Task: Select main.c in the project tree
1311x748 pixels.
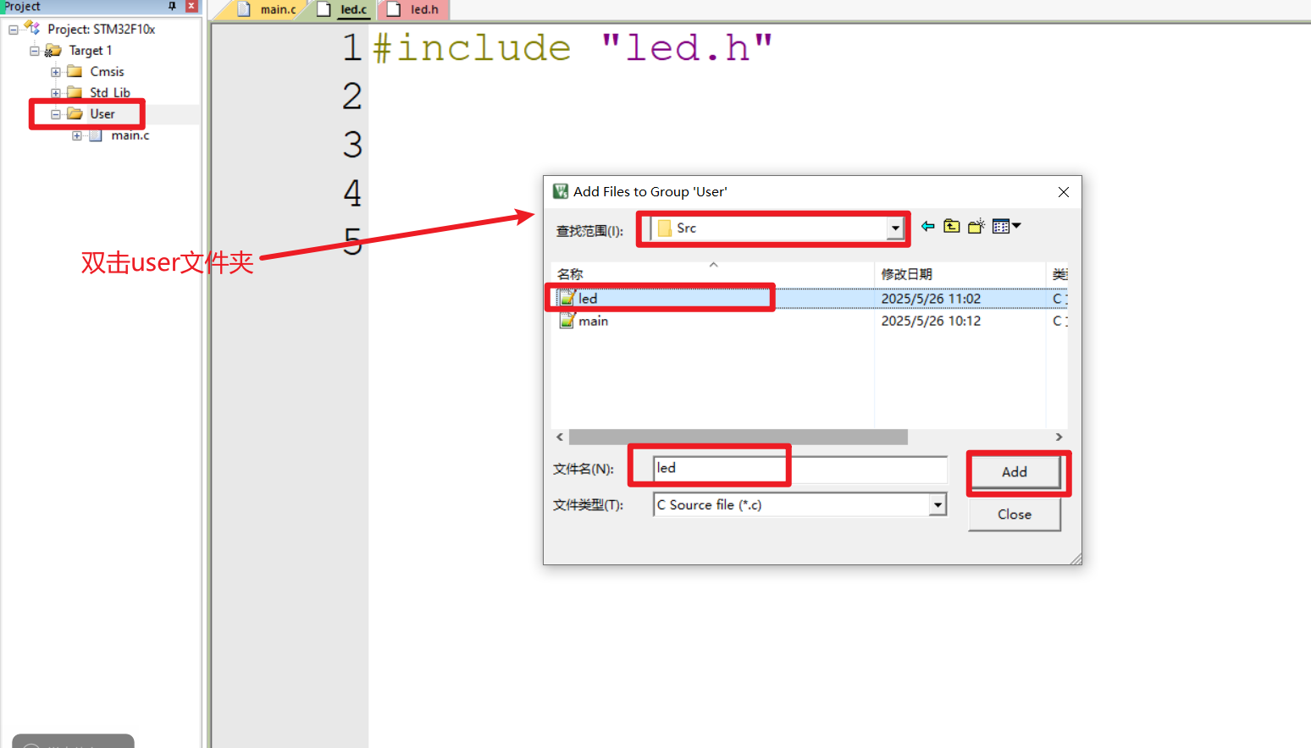Action: 130,135
